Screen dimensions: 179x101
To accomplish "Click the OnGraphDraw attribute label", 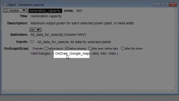I will click(x=17, y=49).
